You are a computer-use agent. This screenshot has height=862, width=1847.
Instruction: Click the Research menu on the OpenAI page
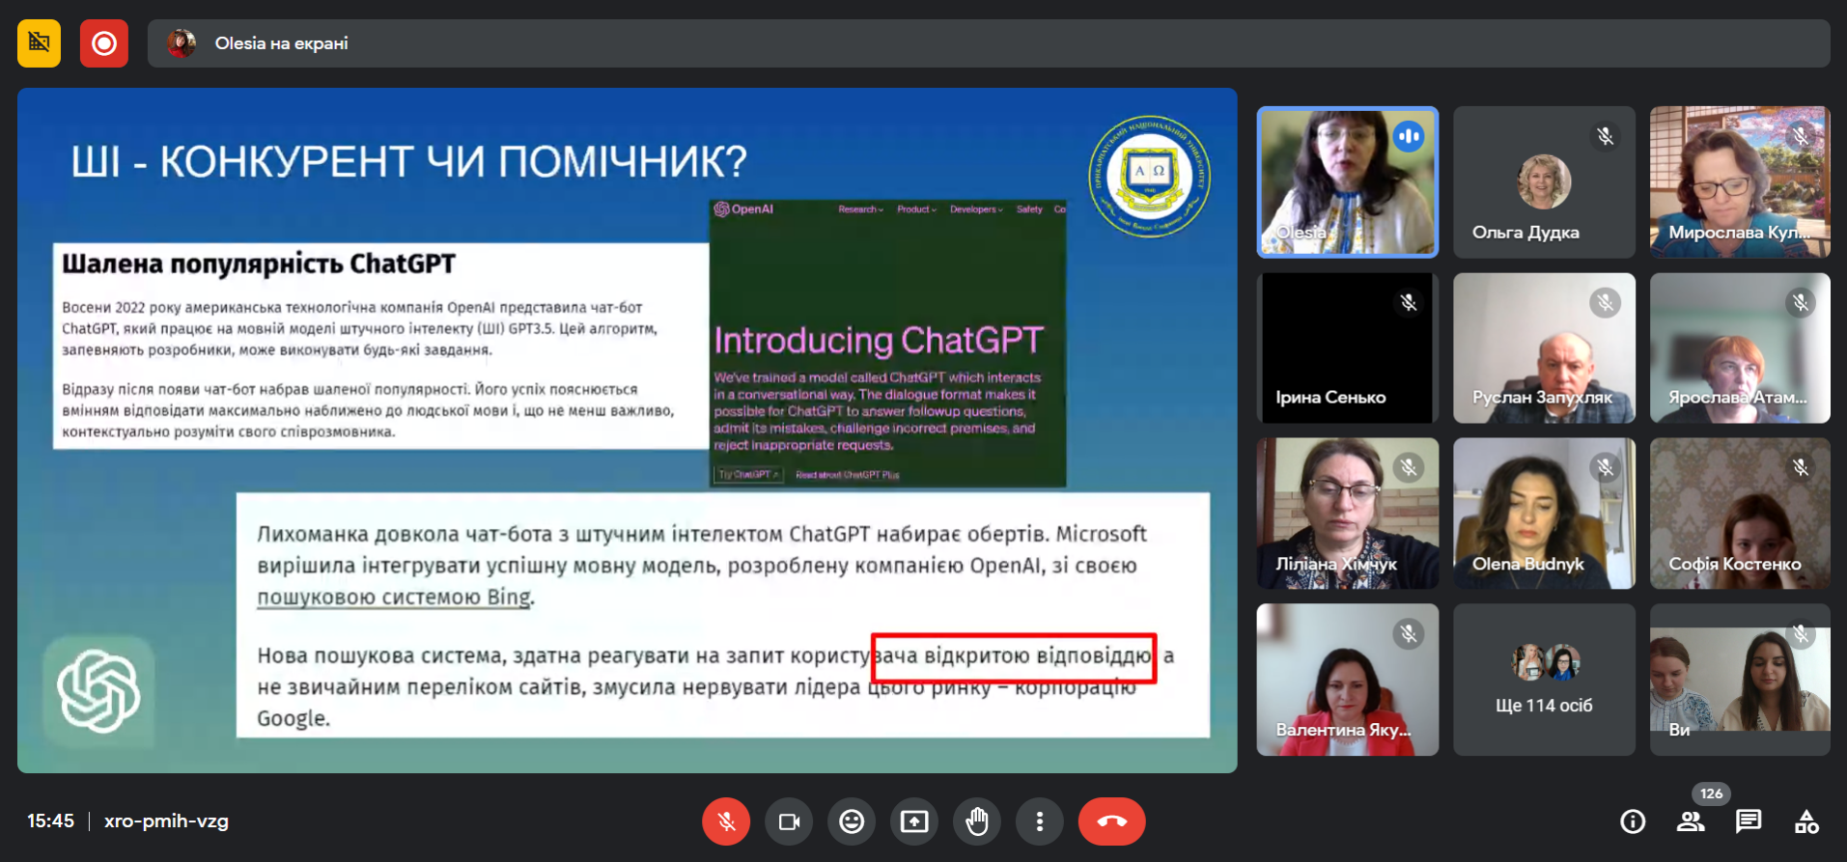(859, 209)
